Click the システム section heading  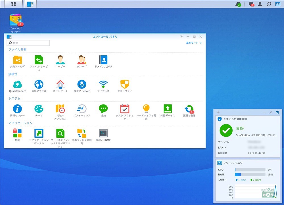pos(14,98)
